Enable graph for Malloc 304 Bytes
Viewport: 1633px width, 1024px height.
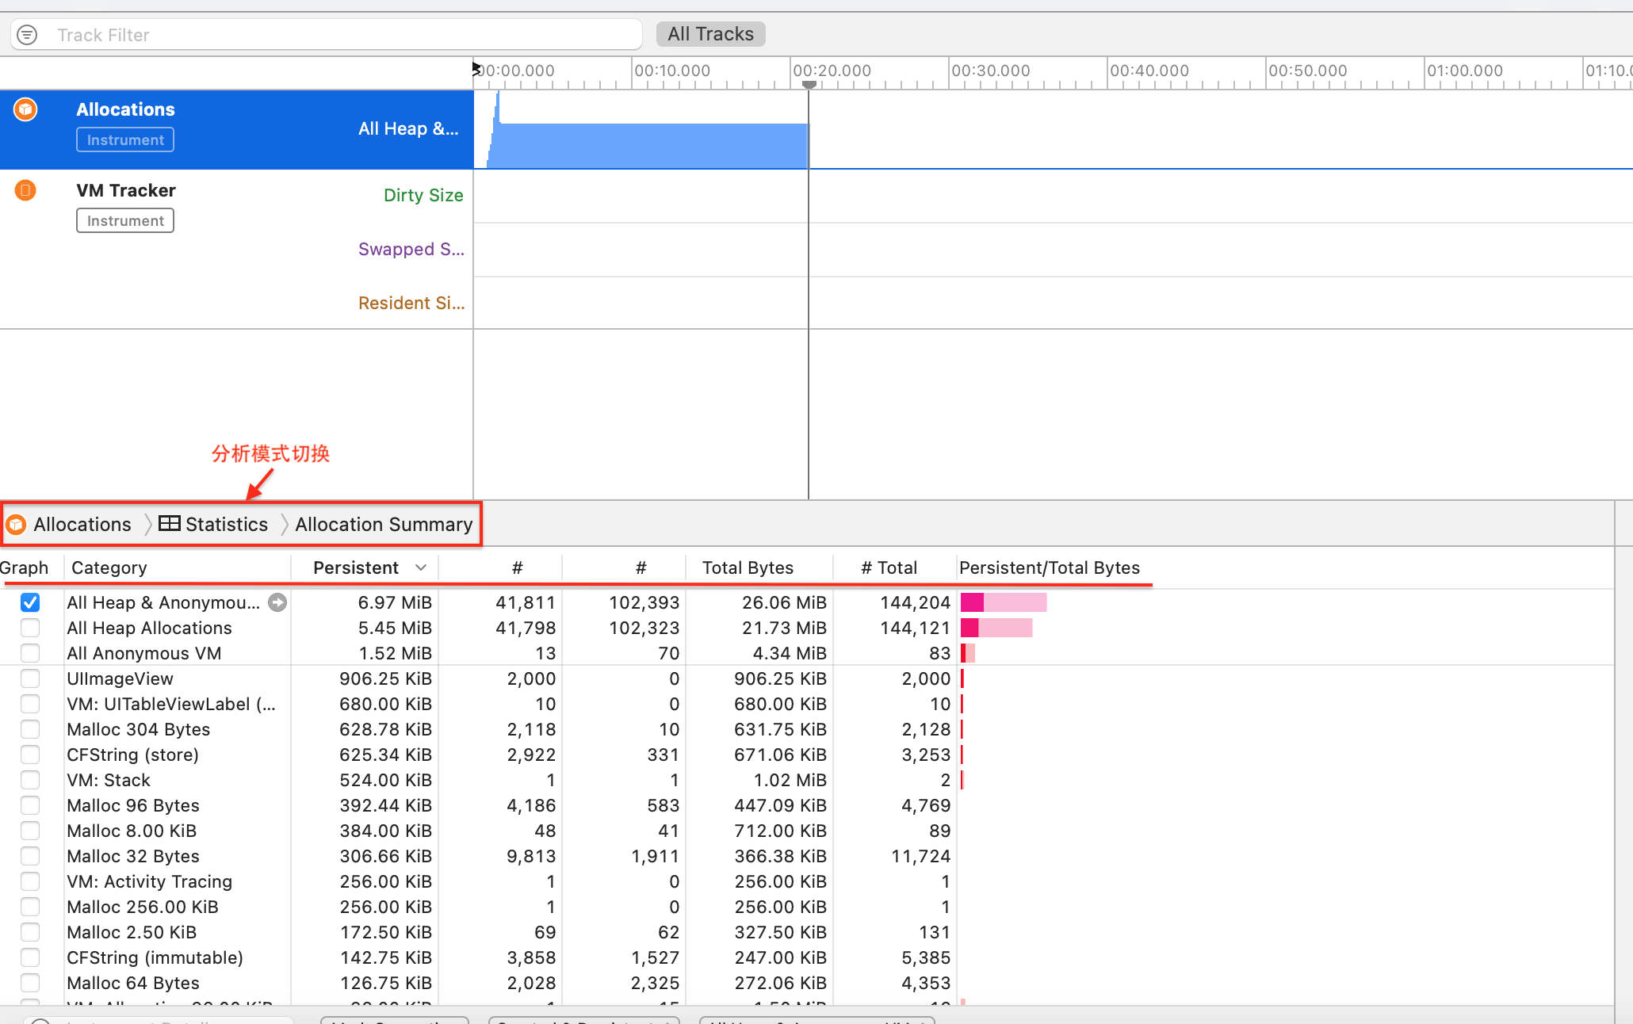pyautogui.click(x=30, y=729)
